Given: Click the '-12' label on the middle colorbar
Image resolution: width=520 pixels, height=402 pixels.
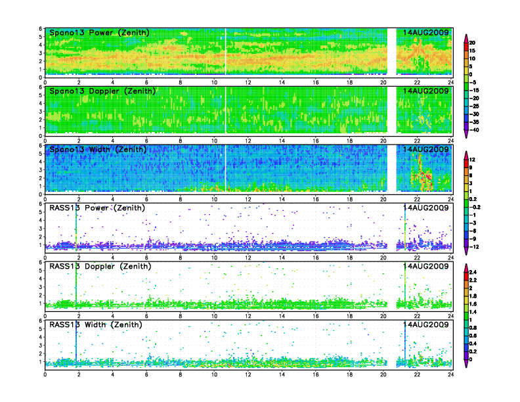Looking at the screenshot, I should click(x=474, y=247).
